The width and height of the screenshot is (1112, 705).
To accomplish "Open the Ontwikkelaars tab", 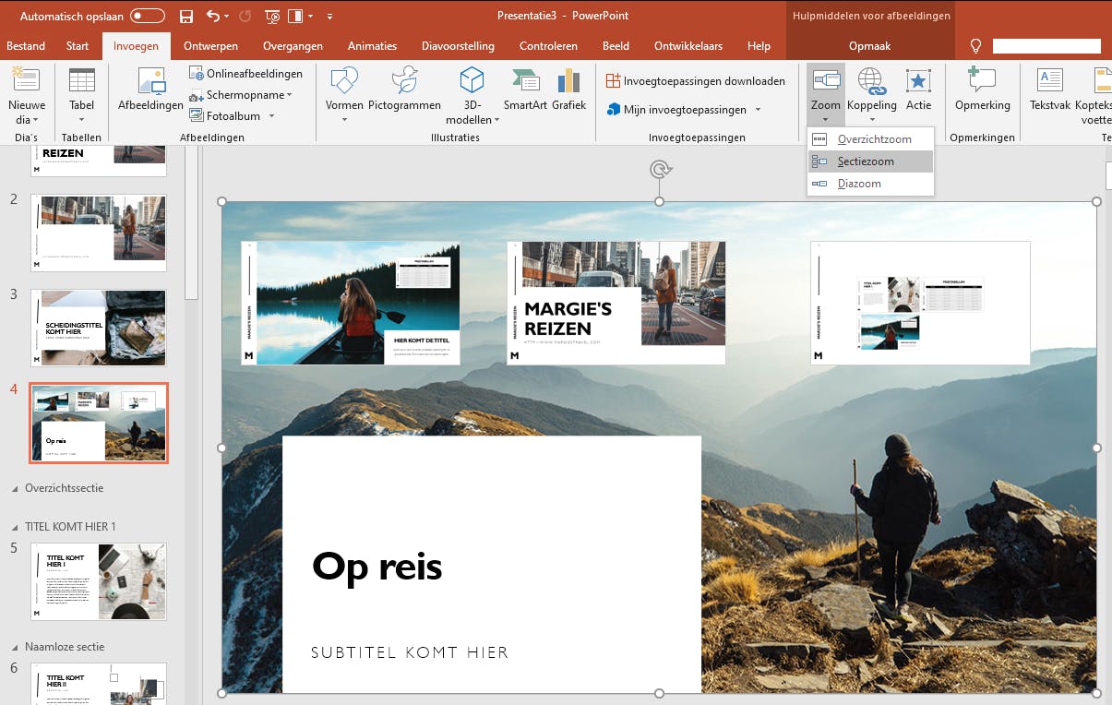I will (688, 46).
